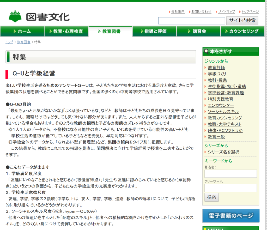Open the 特別支援教育 genre link
This screenshot has width=267, height=230.
tap(221, 99)
